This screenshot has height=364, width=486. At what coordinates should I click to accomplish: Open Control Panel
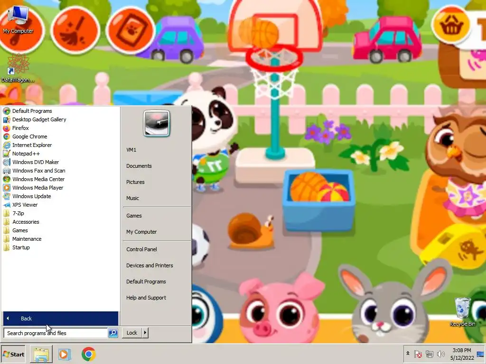click(x=141, y=249)
